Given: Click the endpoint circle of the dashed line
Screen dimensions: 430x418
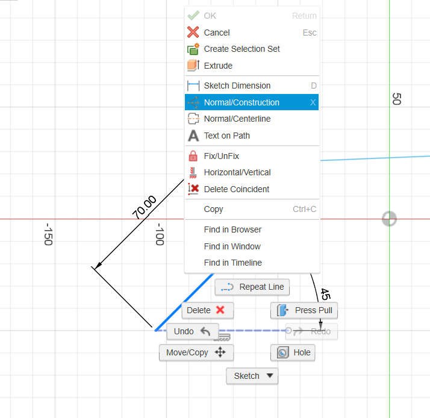Looking at the screenshot, I should [x=288, y=331].
